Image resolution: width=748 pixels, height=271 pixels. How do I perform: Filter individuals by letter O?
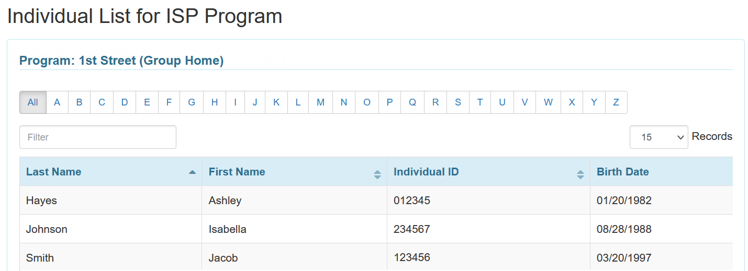[x=367, y=102]
